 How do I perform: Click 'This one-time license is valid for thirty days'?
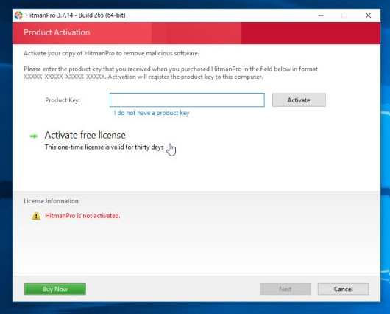coord(104,147)
